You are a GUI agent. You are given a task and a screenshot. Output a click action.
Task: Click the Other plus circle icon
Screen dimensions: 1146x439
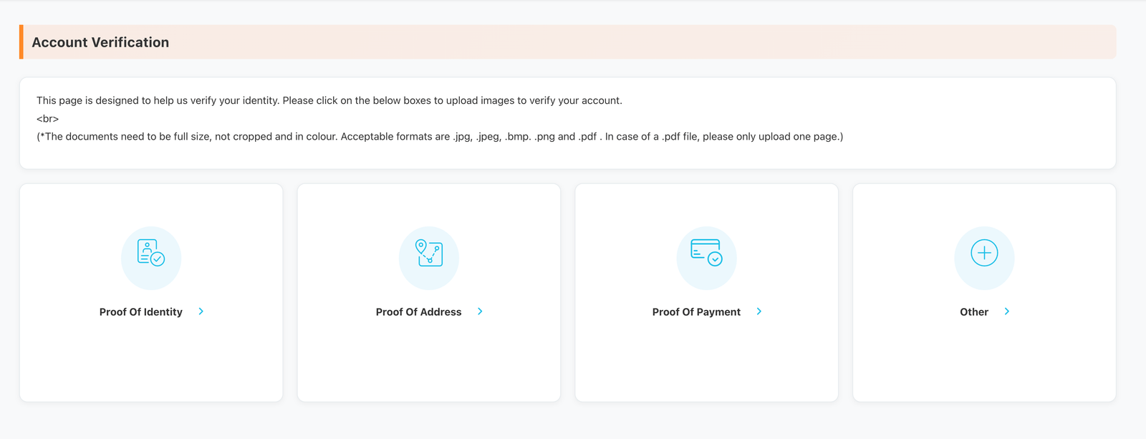point(984,253)
